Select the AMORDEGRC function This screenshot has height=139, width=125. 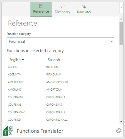coord(16,82)
